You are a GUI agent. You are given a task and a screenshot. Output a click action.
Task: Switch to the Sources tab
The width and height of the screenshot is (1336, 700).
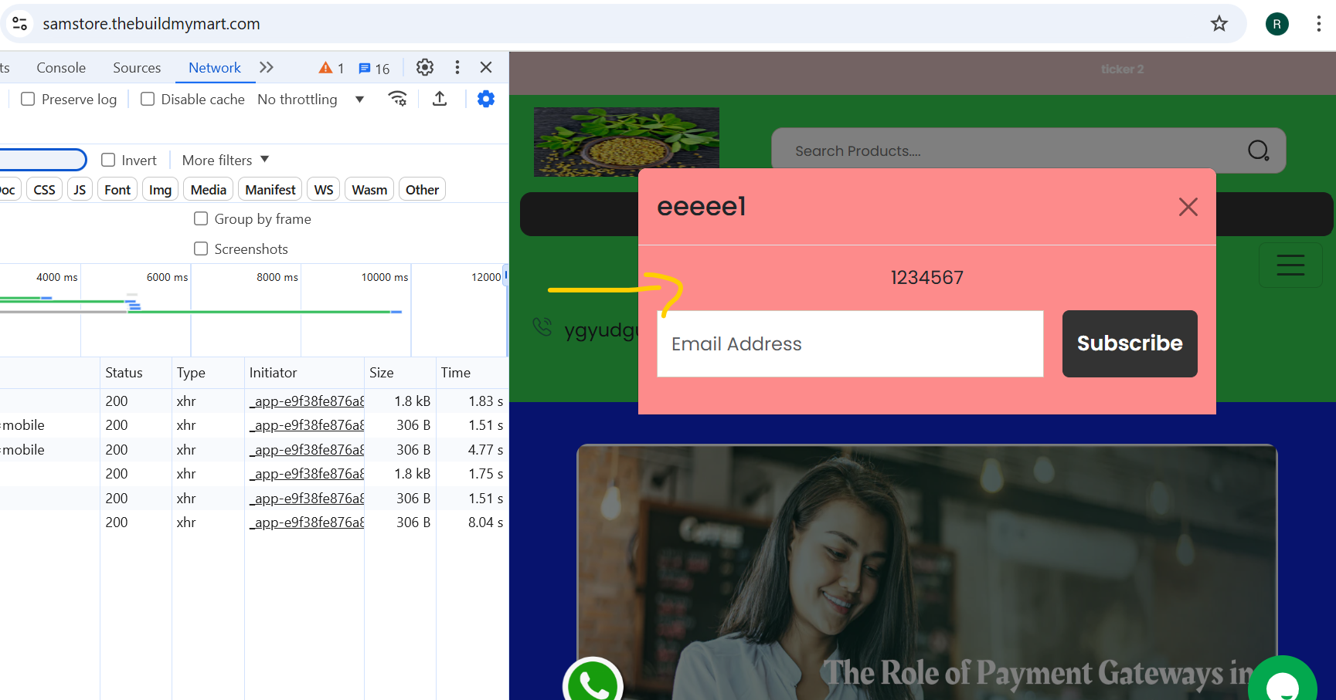137,68
